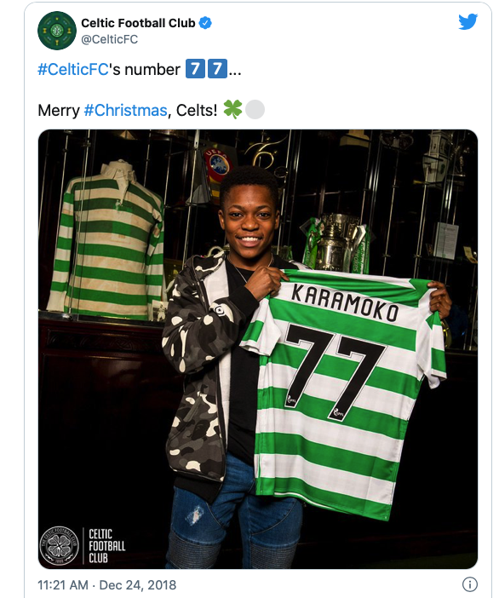This screenshot has width=499, height=598.
Task: Click the vintage hooped jersey on display
Action: pyautogui.click(x=106, y=240)
